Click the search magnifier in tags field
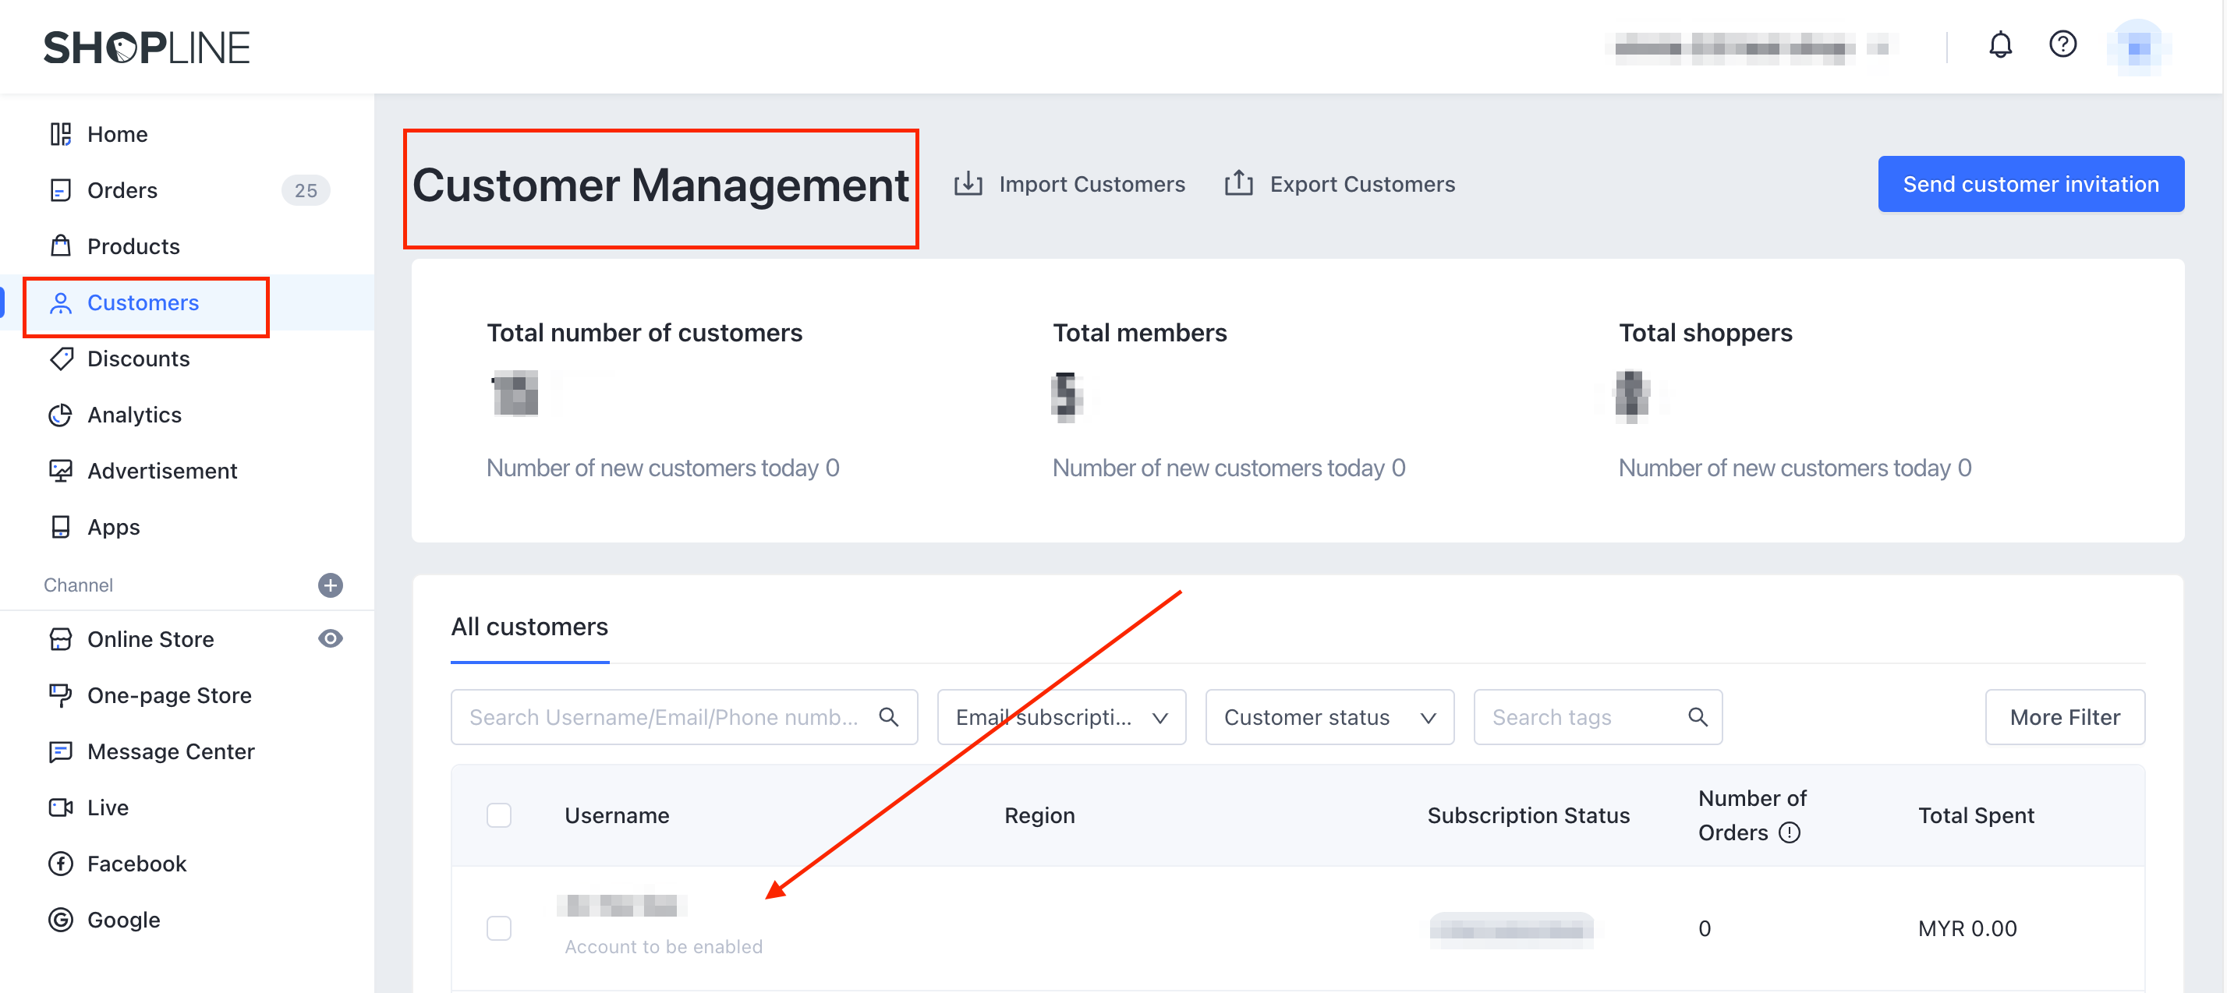This screenshot has height=993, width=2227. 1697,716
